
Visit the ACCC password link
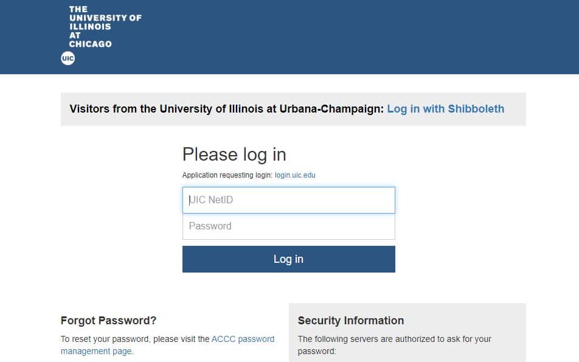click(x=243, y=339)
